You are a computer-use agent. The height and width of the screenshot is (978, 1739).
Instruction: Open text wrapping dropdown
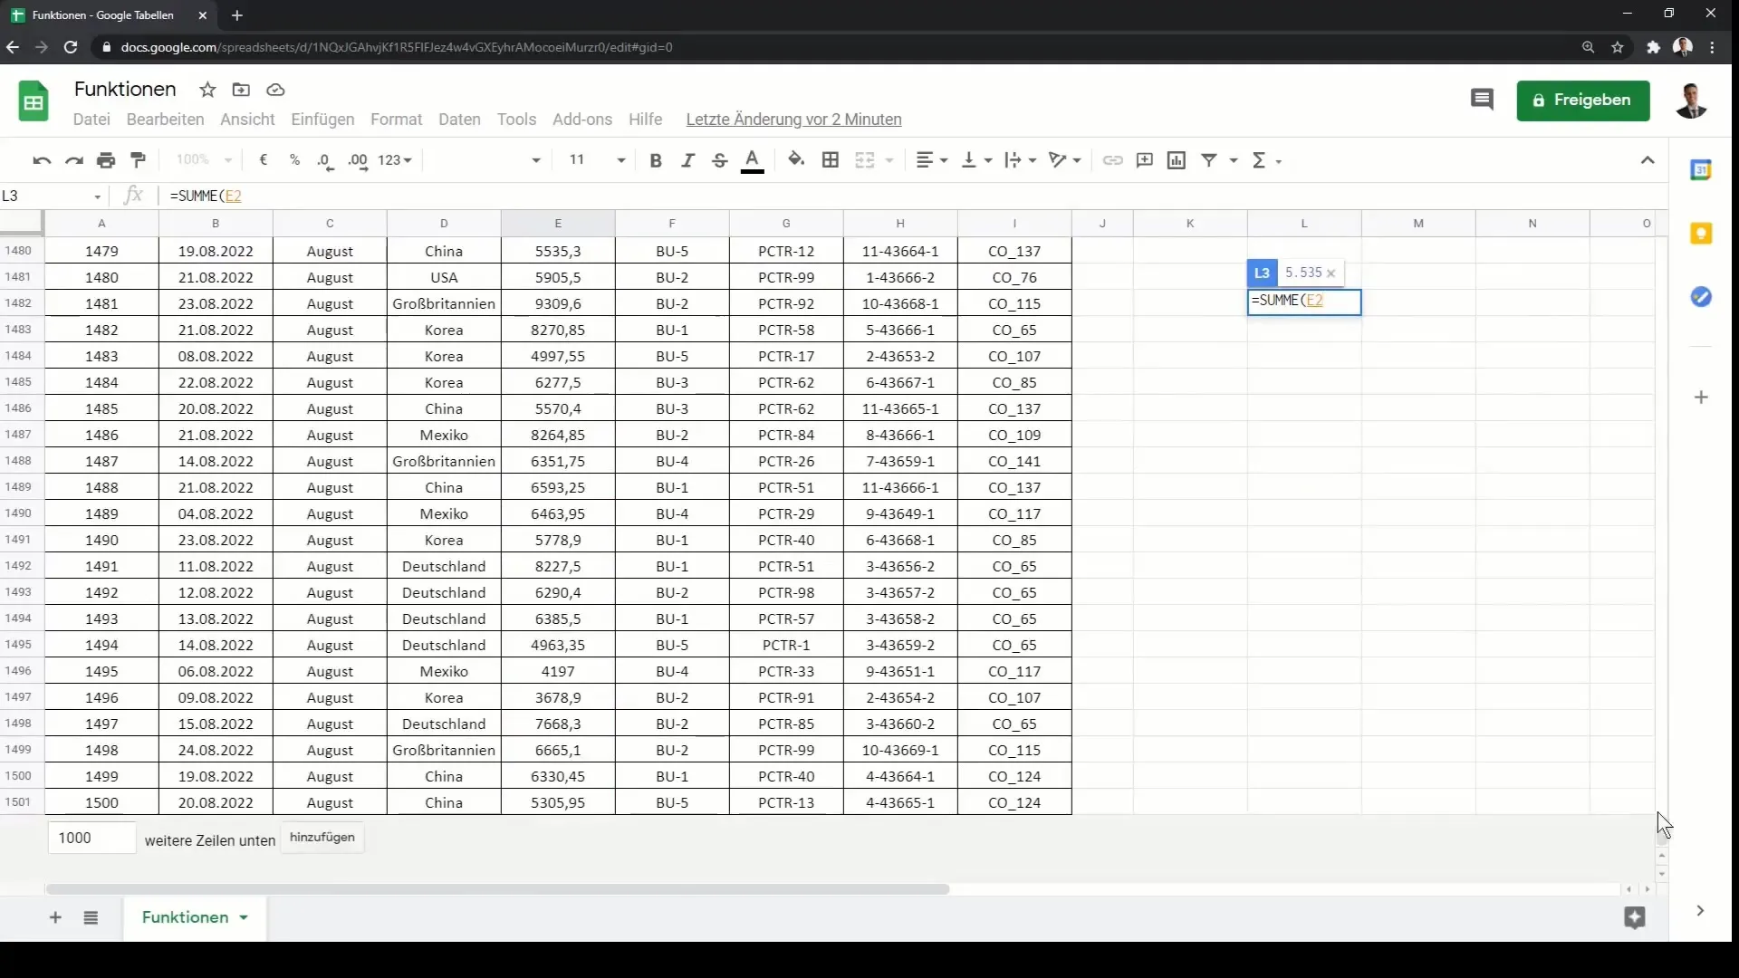click(1021, 160)
